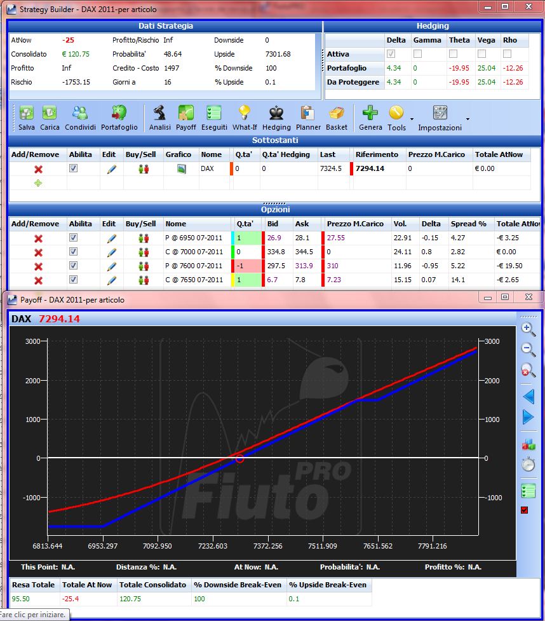Image resolution: width=545 pixels, height=621 pixels.
Task: Open the Payoff chart tool
Action: coord(185,118)
